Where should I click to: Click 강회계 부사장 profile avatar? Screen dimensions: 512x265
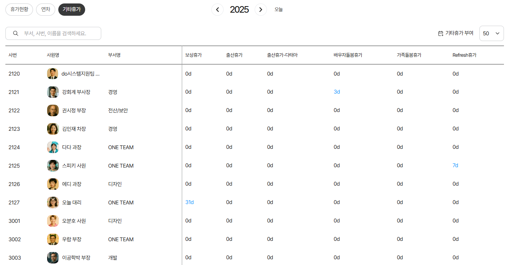point(53,92)
